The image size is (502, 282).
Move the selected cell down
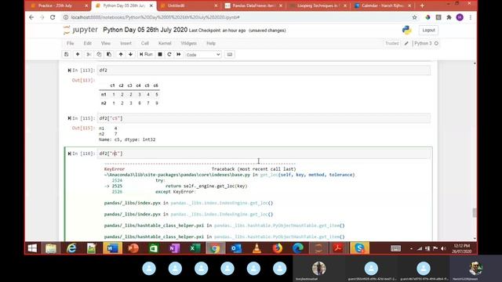[x=131, y=54]
